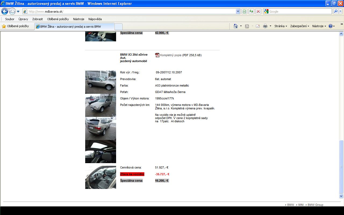Open the Zobrazit menu
Viewport: 344px width, 215px height.
(x=38, y=19)
